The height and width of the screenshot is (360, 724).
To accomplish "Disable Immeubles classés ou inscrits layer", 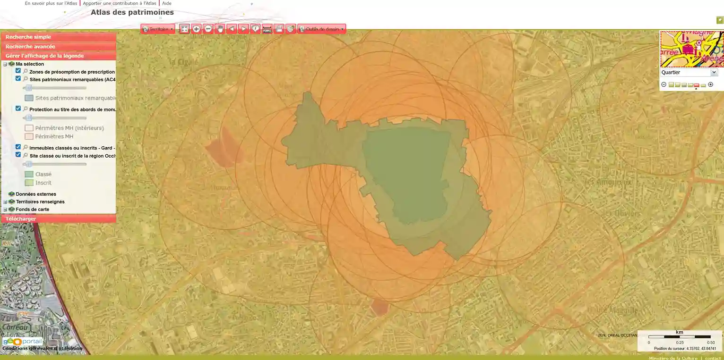I will 18,147.
